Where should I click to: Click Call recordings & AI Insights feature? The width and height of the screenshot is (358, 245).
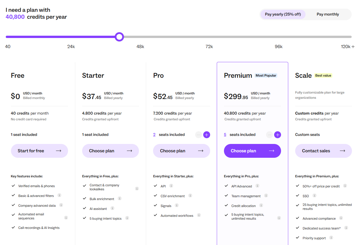(39, 228)
